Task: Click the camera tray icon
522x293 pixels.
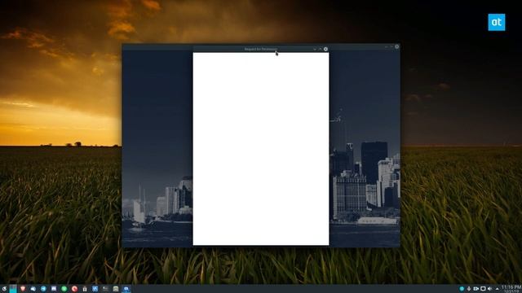Action: (x=476, y=289)
